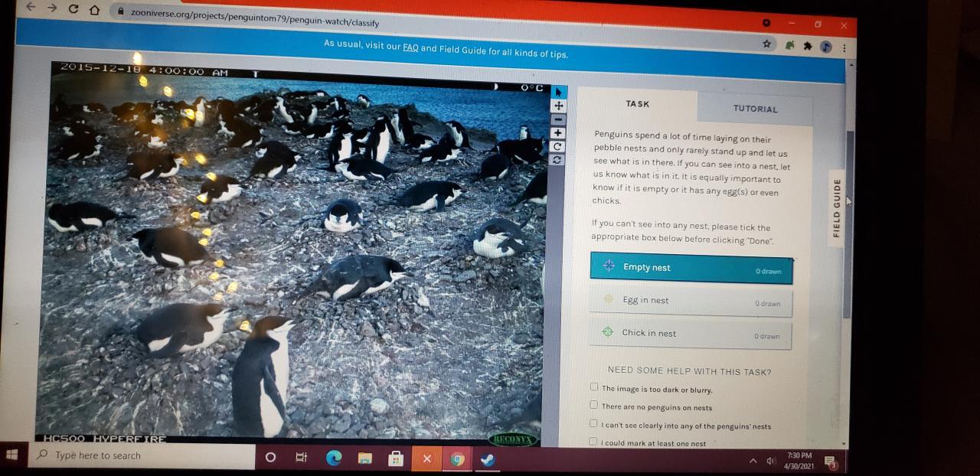Click the browser address bar URL
The height and width of the screenshot is (476, 980).
click(255, 17)
